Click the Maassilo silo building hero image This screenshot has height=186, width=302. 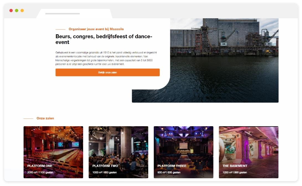tap(224, 55)
